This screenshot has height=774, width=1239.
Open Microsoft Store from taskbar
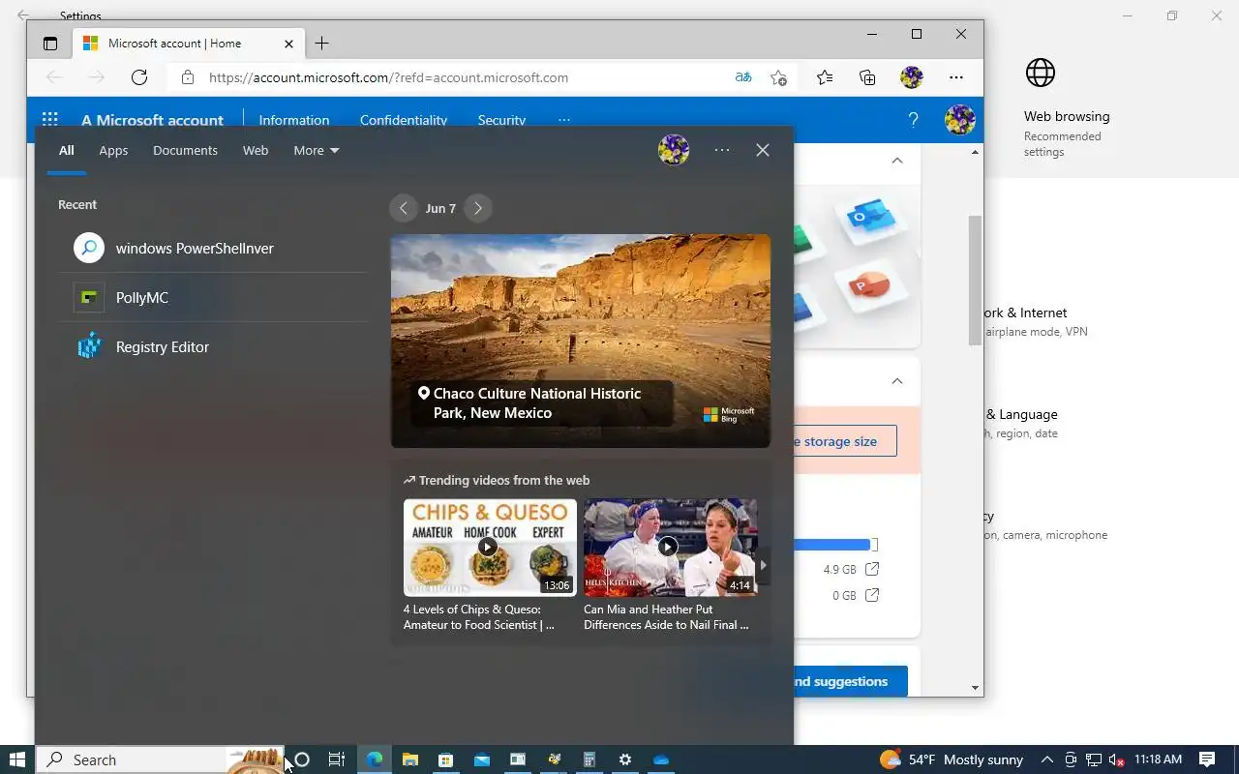(x=445, y=759)
